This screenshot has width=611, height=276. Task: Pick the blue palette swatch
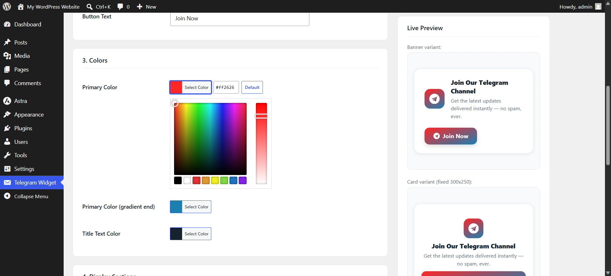(233, 180)
